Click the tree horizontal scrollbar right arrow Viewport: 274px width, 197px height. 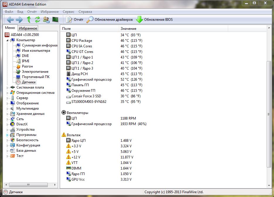point(55,185)
